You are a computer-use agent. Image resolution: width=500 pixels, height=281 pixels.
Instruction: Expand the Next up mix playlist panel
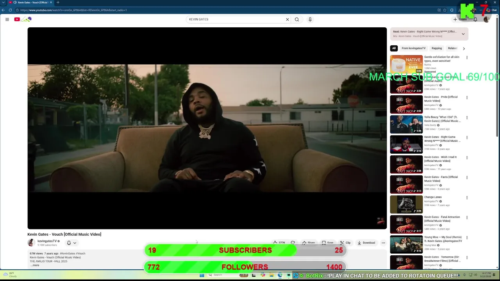click(463, 34)
